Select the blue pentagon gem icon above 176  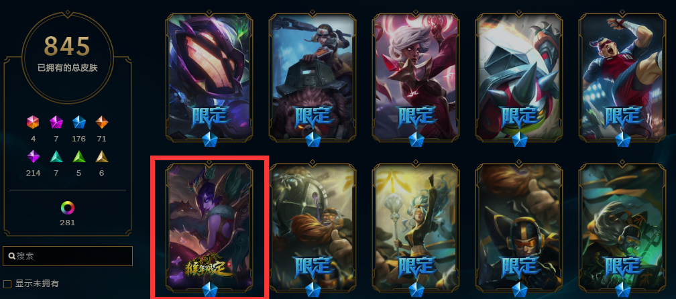[x=79, y=123]
